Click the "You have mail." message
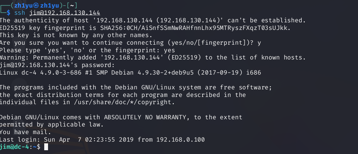 (26, 132)
